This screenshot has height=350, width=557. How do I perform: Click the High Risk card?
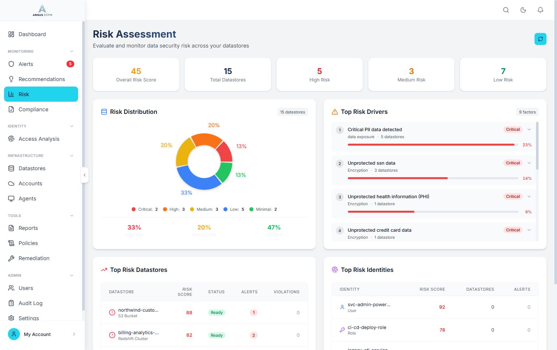click(x=319, y=74)
